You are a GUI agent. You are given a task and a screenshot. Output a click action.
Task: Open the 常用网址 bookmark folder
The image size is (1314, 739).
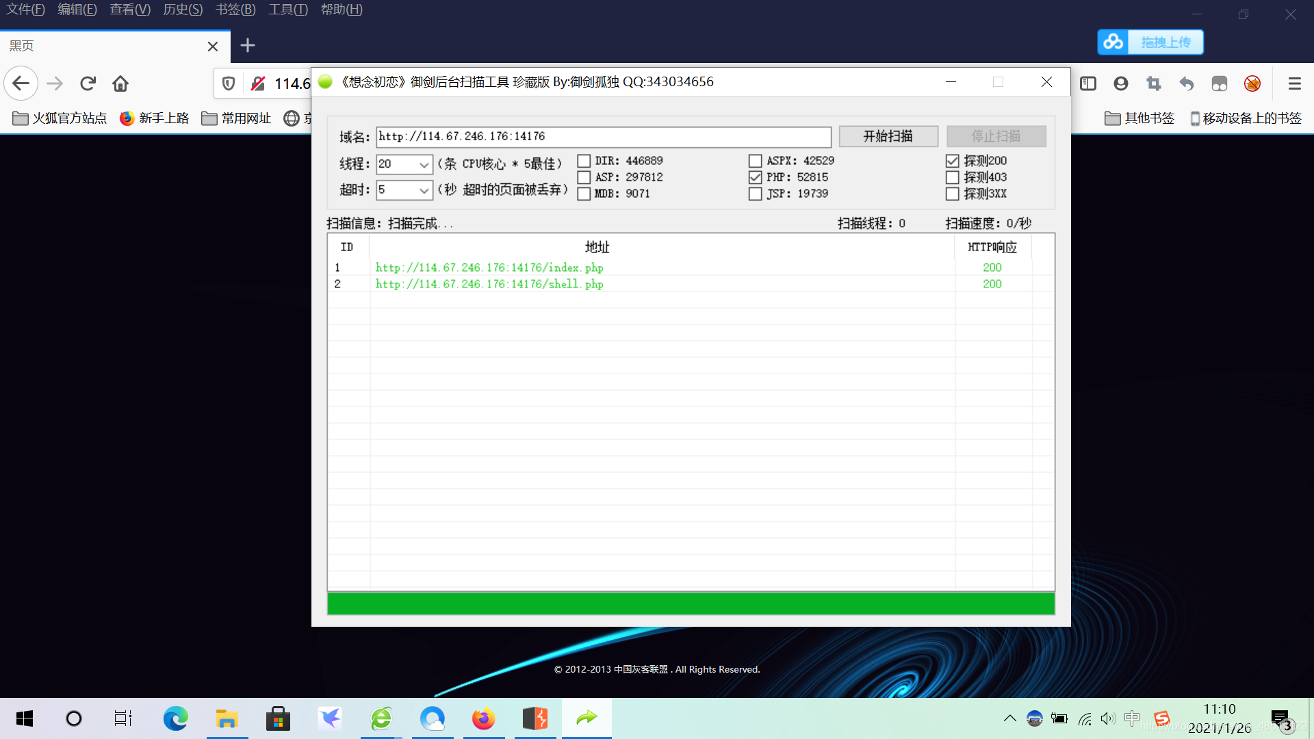click(x=236, y=118)
